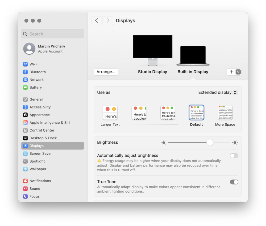Image resolution: width=266 pixels, height=226 pixels.
Task: Go to Appearance settings
Action: 53,115
